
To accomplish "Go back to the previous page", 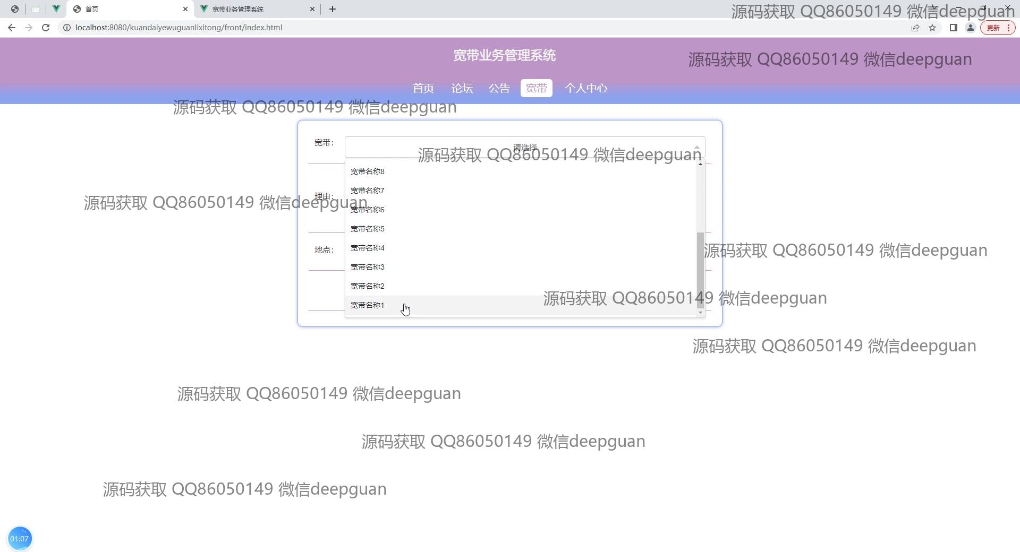I will point(12,28).
